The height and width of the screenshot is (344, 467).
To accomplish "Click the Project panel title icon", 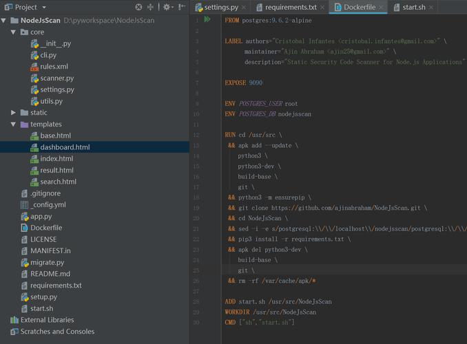I will pos(8,7).
